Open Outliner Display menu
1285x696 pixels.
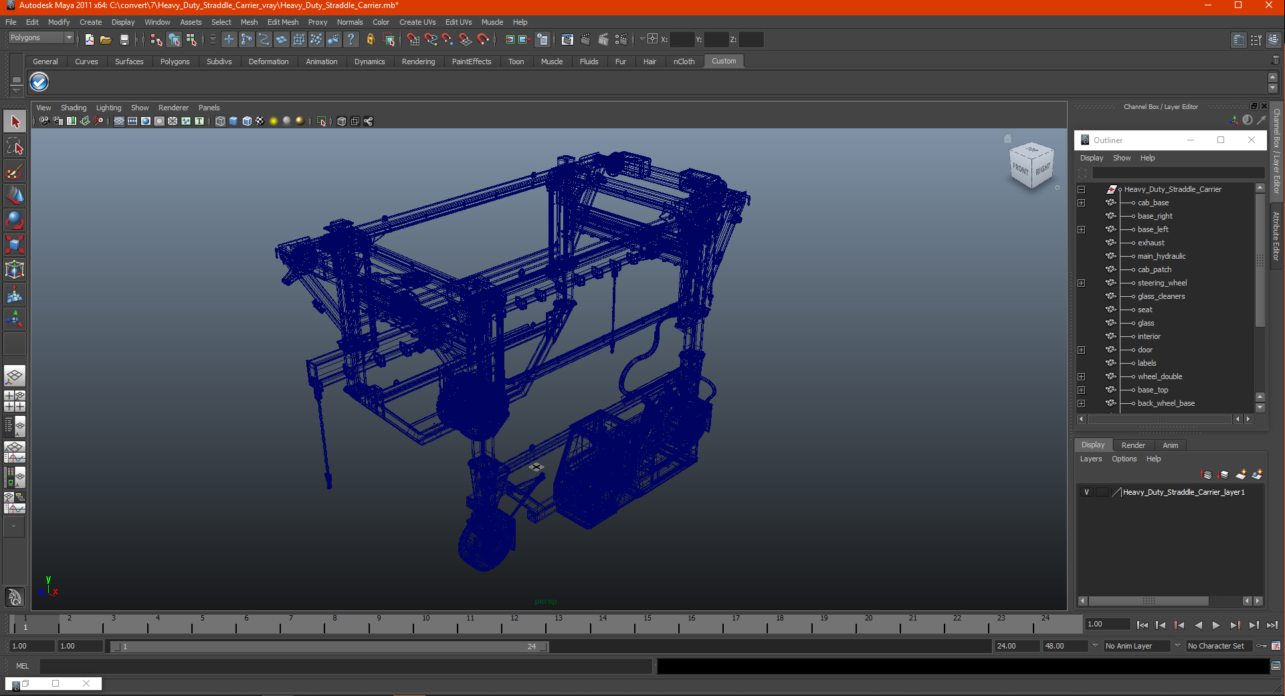[x=1092, y=158]
